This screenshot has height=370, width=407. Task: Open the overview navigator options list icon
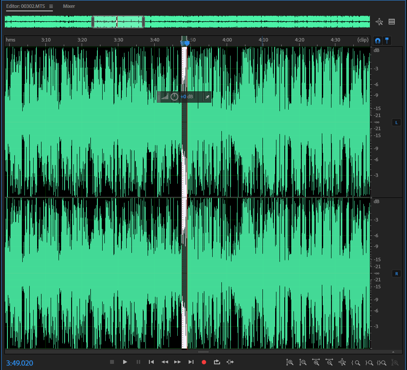coord(391,21)
